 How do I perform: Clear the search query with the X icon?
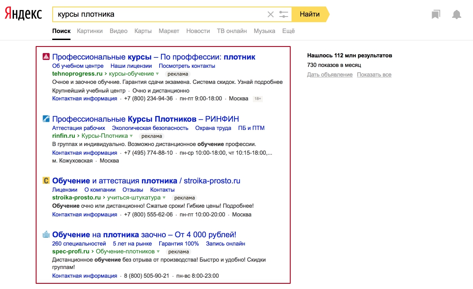pyautogui.click(x=271, y=14)
